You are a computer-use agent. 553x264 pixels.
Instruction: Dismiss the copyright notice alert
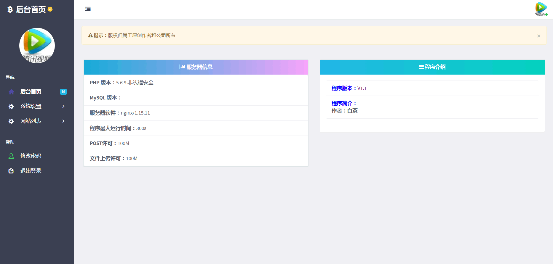pyautogui.click(x=538, y=36)
